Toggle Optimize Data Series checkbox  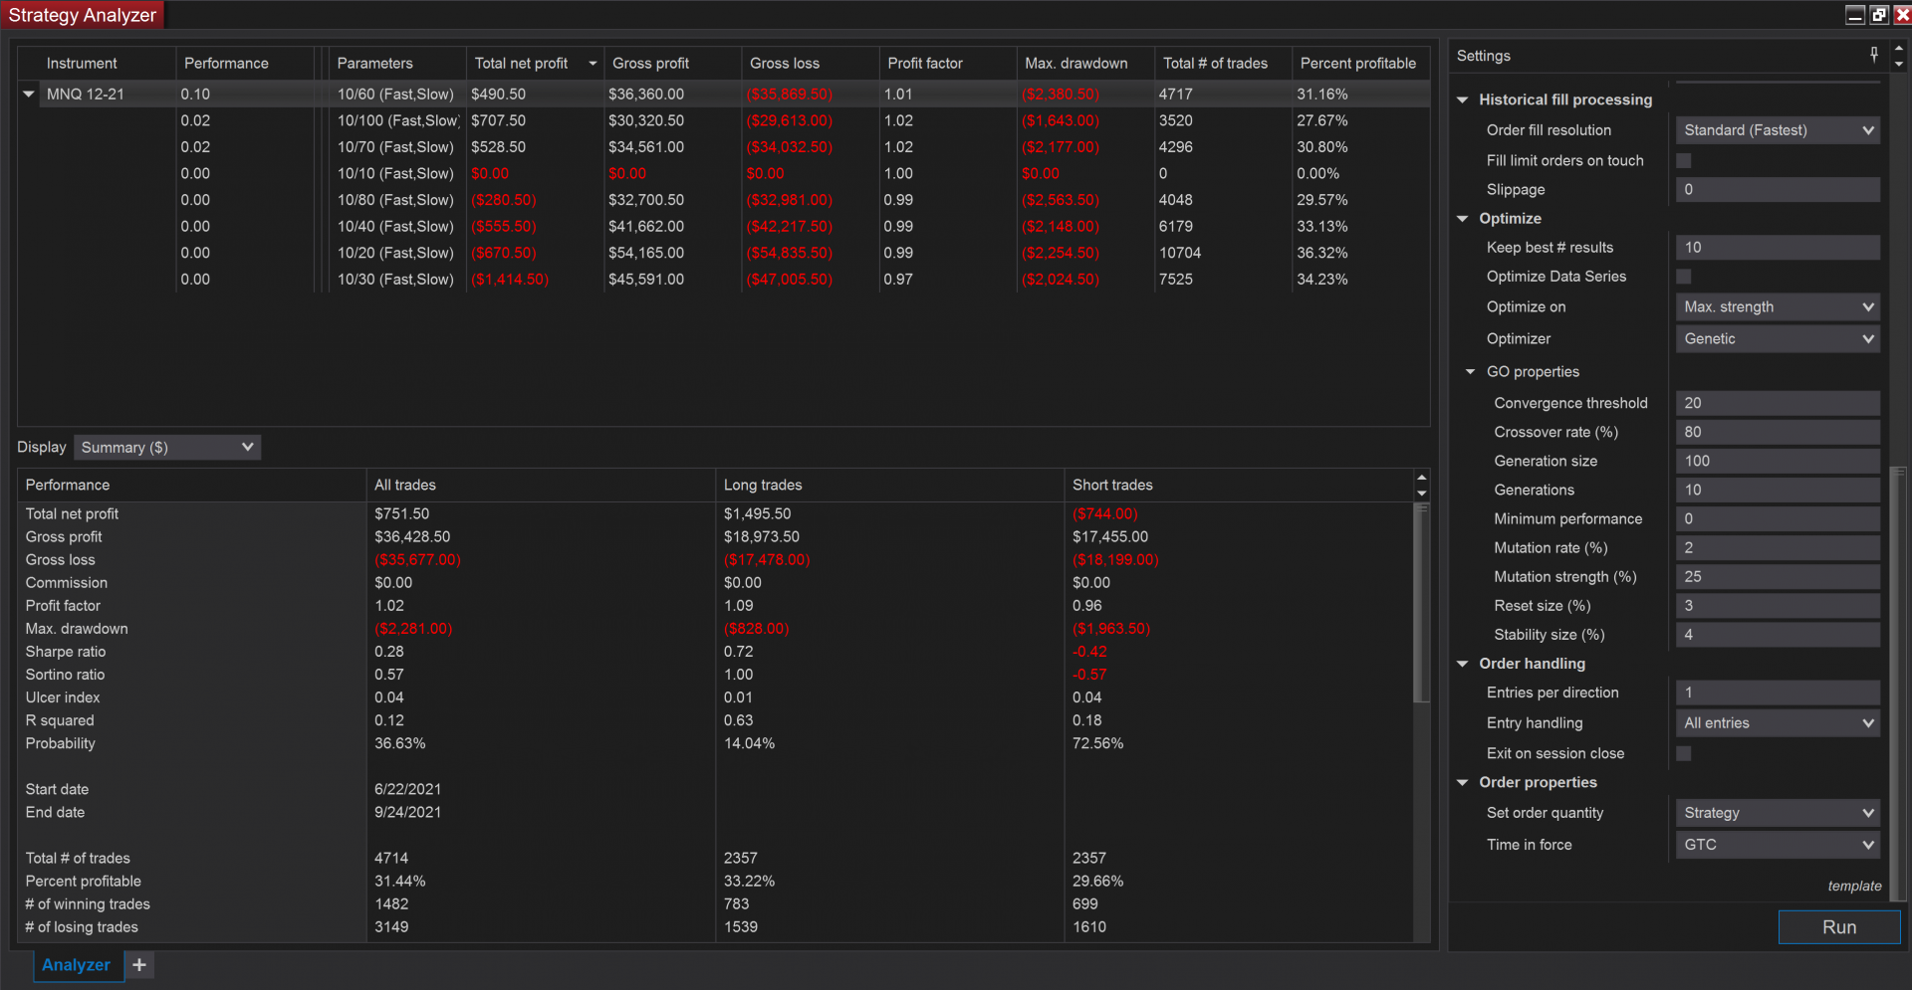[x=1684, y=277]
